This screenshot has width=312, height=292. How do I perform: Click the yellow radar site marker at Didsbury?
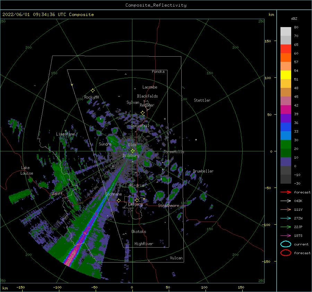tap(132, 151)
